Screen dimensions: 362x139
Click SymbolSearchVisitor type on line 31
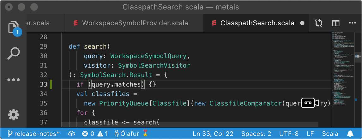coord(154,66)
